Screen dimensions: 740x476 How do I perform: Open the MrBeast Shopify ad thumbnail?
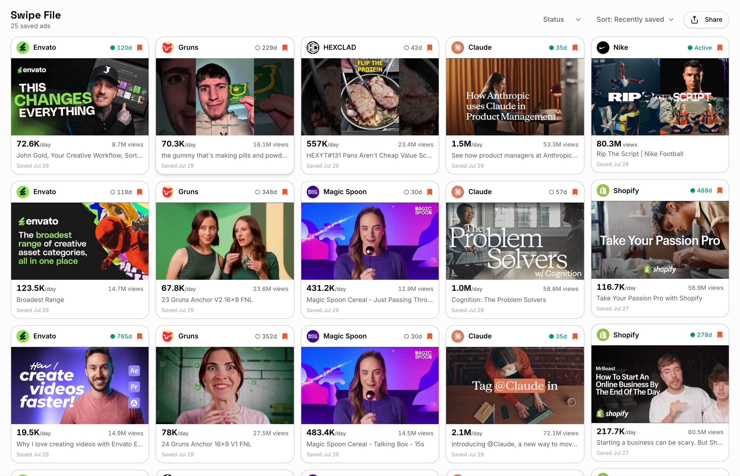[x=660, y=384]
